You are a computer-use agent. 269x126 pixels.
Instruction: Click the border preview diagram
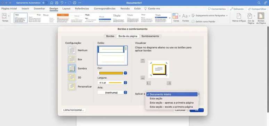coord(159,69)
